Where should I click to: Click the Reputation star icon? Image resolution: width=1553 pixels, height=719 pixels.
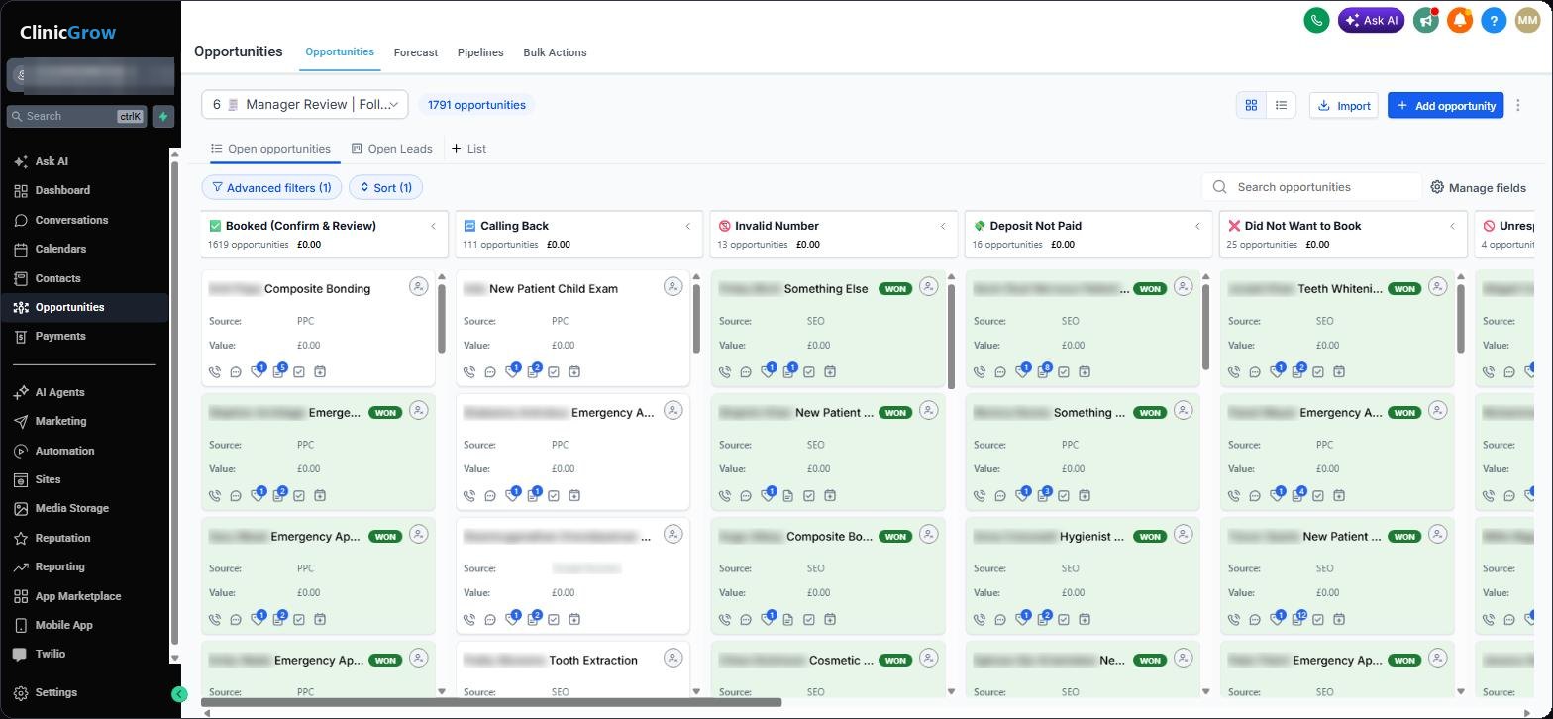point(21,538)
